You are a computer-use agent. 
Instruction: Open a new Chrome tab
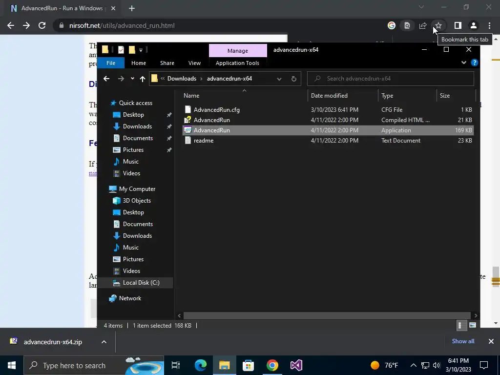coord(132,8)
